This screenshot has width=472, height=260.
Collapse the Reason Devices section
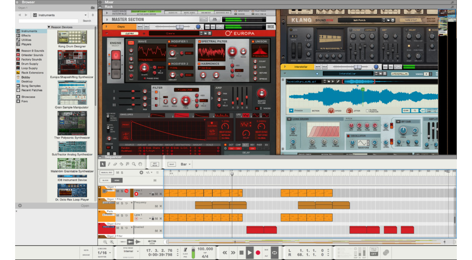[49, 27]
